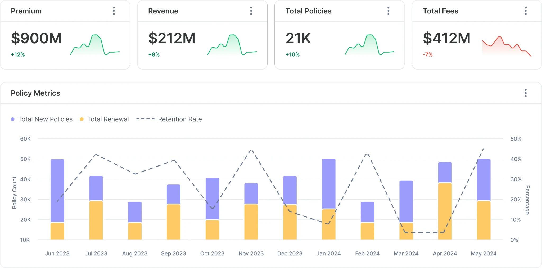Viewport: 542px width, 268px height.
Task: Click the Premium sparkline chart
Action: [x=95, y=45]
